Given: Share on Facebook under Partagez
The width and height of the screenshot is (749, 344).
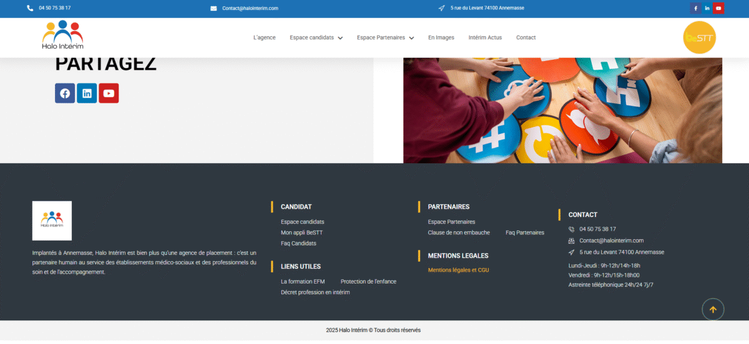Looking at the screenshot, I should tap(65, 93).
